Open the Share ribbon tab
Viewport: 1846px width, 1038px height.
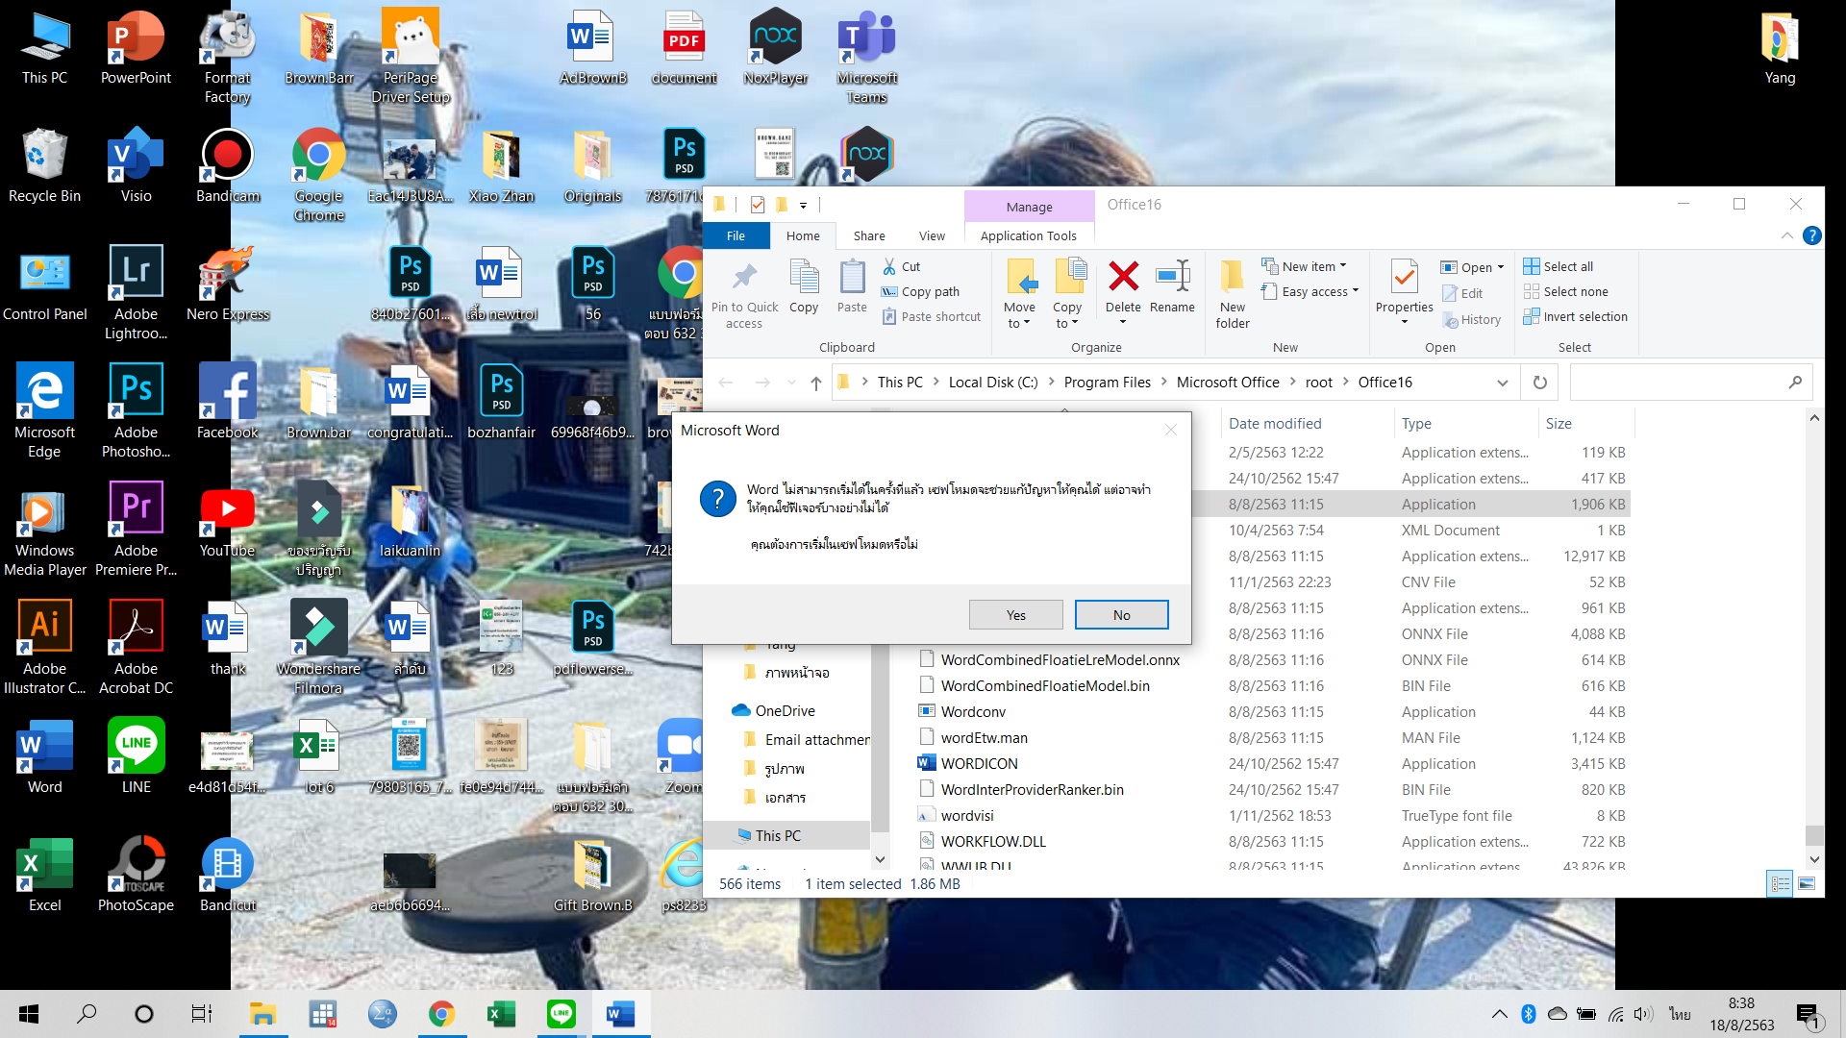point(868,235)
